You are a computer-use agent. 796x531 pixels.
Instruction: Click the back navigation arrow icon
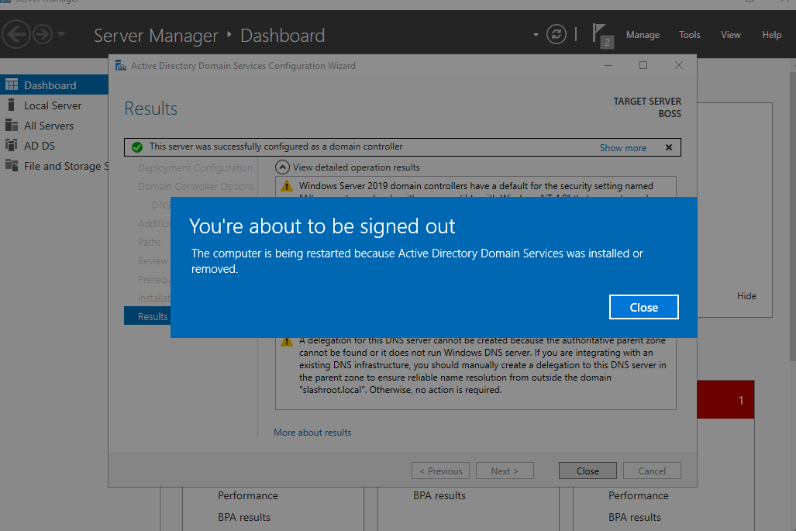pyautogui.click(x=16, y=34)
